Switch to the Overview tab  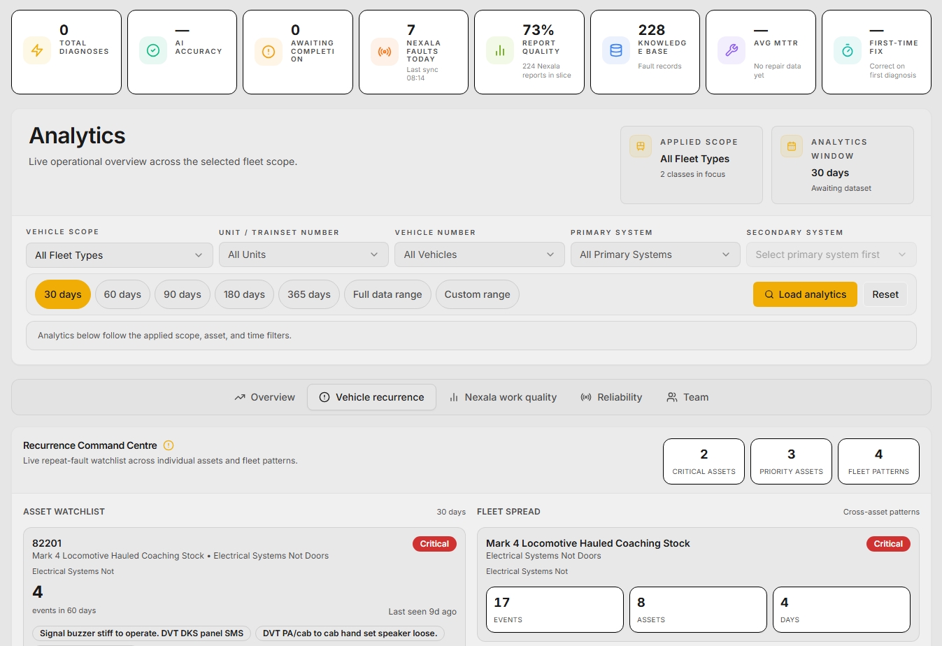[x=264, y=397]
